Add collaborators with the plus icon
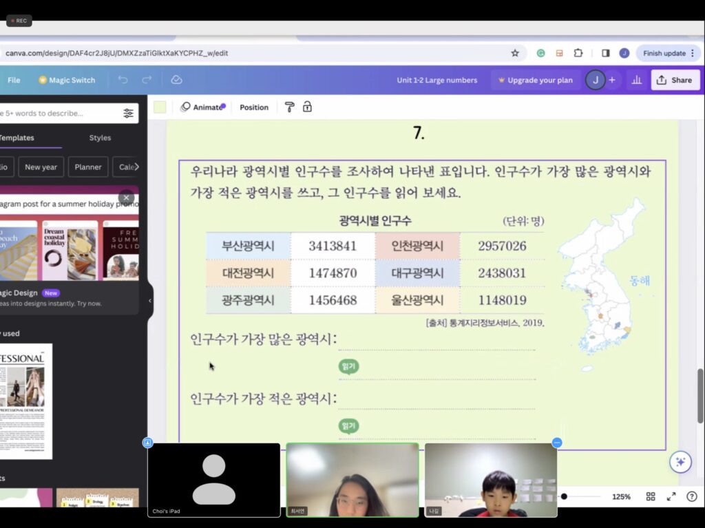 click(x=612, y=80)
